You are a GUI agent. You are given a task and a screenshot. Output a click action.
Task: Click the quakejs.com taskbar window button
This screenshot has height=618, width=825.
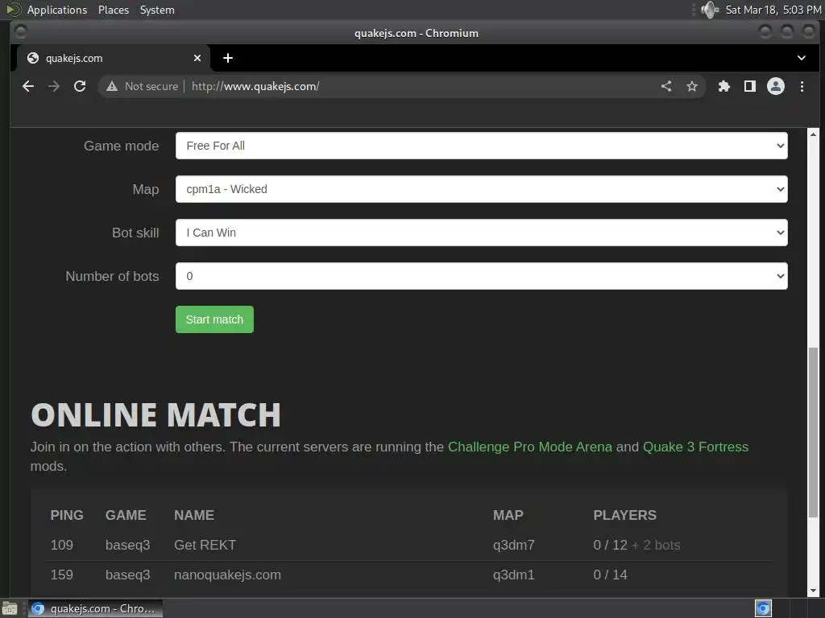[x=95, y=608]
